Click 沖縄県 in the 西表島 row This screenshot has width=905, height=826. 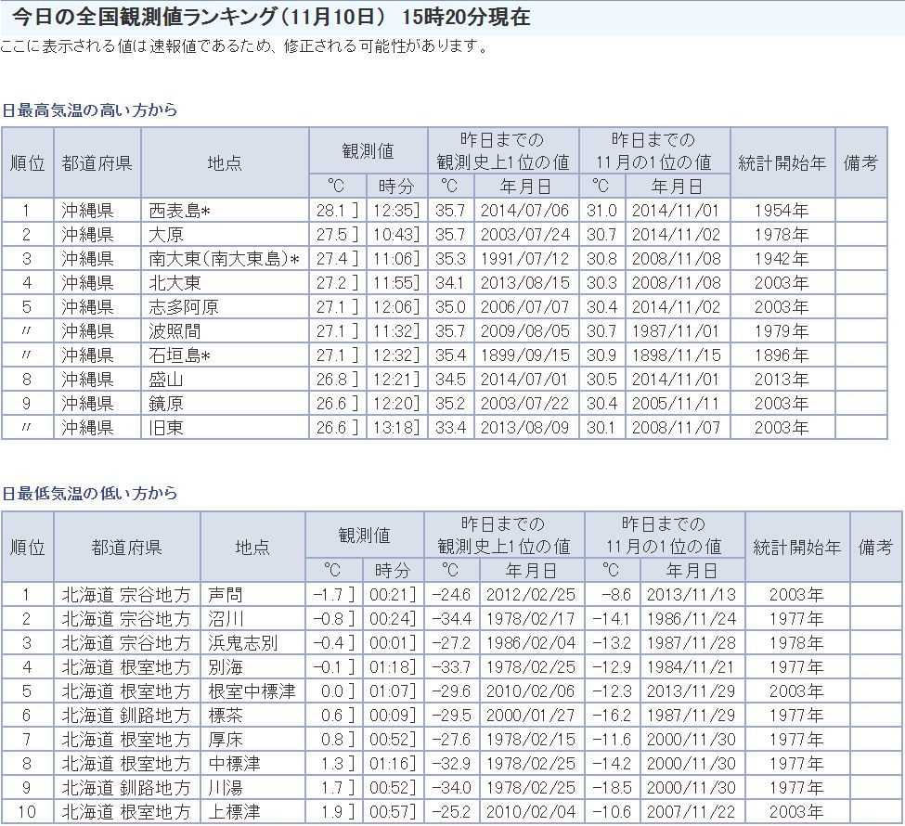(x=87, y=211)
